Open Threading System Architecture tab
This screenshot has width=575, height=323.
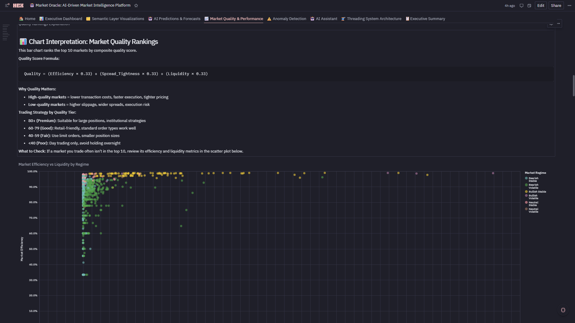[x=371, y=19]
